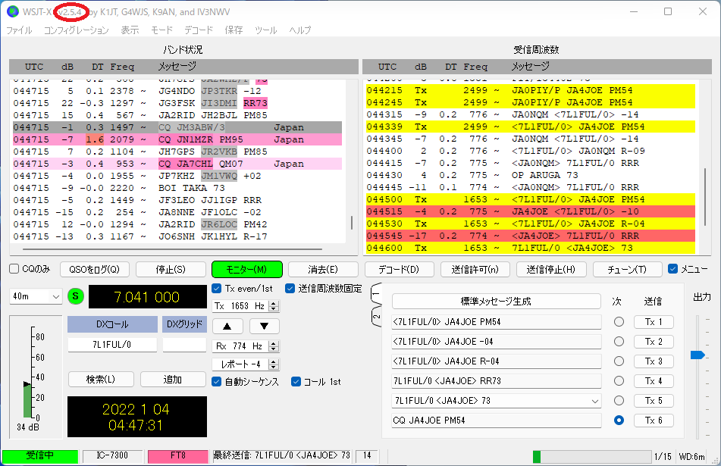Toggle the CQのみ checkbox
Image resolution: width=721 pixels, height=466 pixels.
tap(14, 269)
